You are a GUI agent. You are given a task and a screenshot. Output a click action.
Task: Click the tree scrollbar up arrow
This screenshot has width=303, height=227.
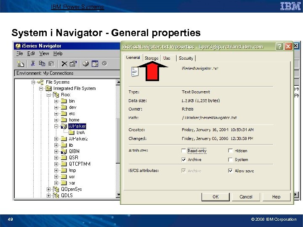(118, 82)
